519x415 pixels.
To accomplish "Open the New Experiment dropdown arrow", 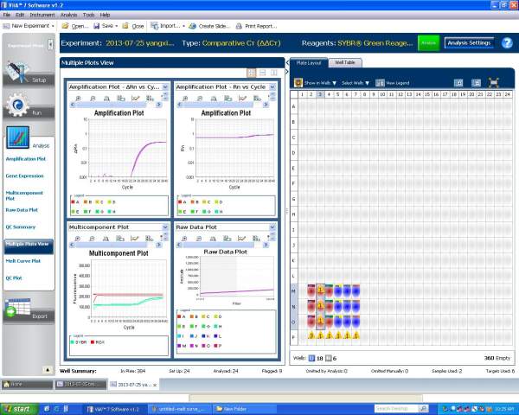I will [x=53, y=26].
